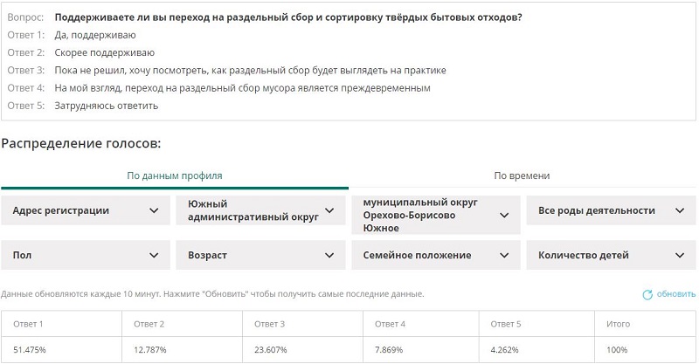Click the «обновить» link
The height and width of the screenshot is (364, 699).
(x=676, y=295)
